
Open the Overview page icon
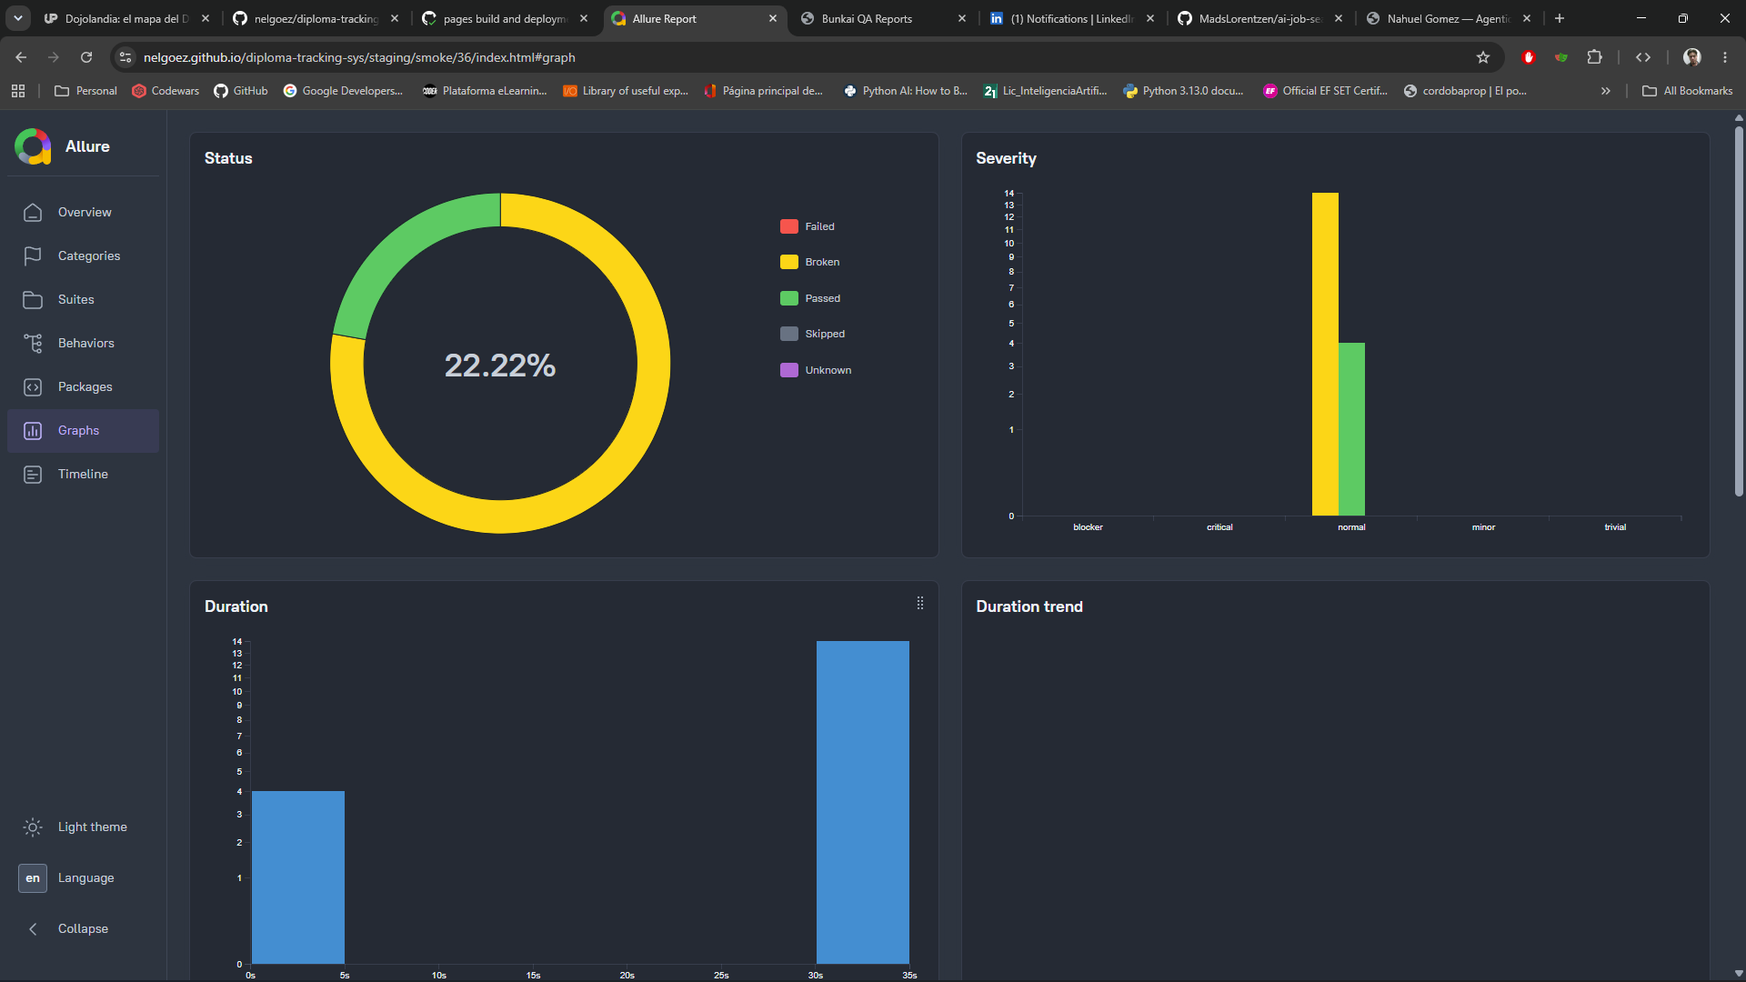tap(33, 212)
